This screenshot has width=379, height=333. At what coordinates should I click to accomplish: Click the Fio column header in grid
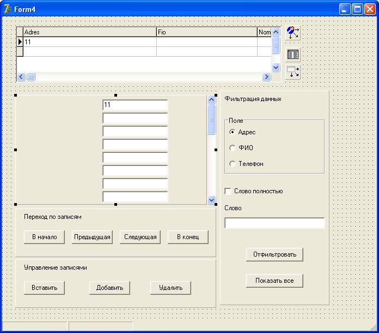[x=206, y=32]
